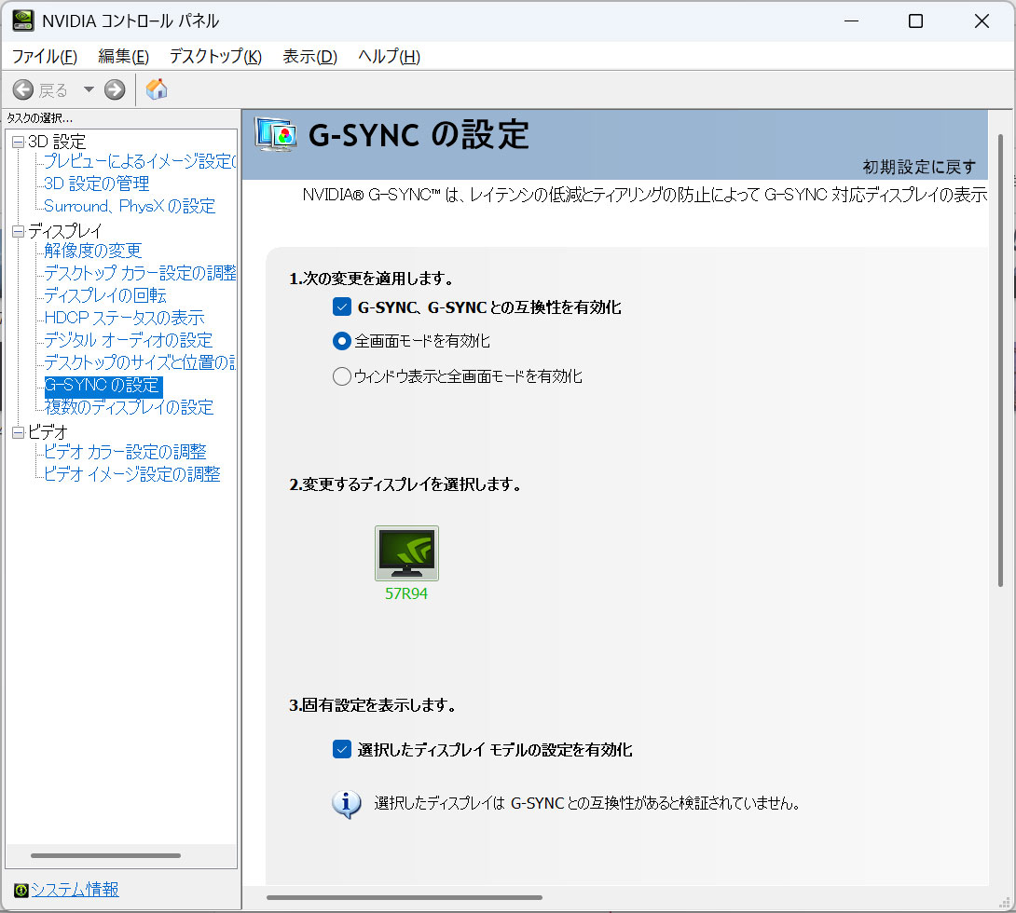Screen dimensions: 1016x913
Task: Select ウィンドウ表示と全画面モードを有効化 radio button
Action: (341, 376)
